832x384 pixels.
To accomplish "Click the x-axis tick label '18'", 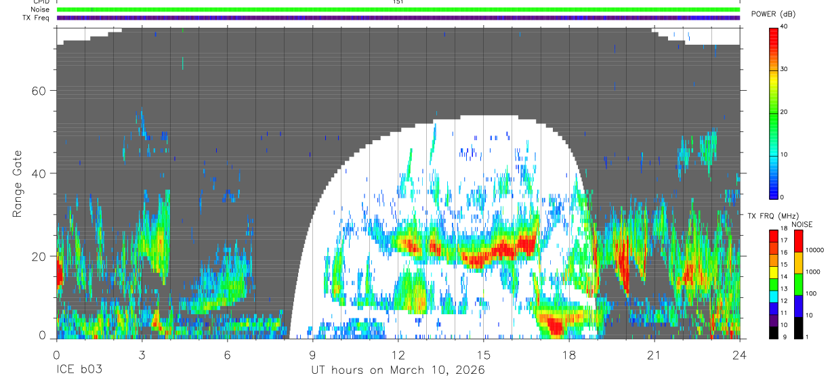I will click(568, 355).
